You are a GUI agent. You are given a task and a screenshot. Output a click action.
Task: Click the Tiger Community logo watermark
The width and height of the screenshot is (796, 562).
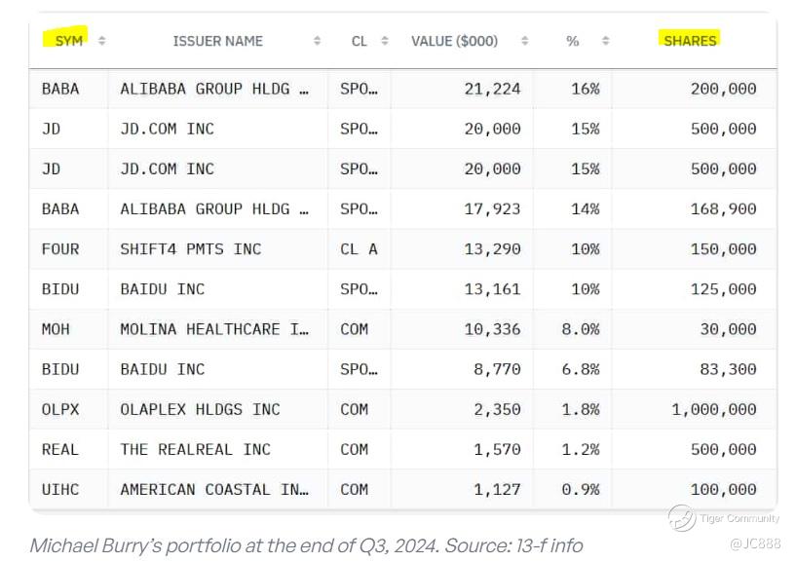coord(681,518)
